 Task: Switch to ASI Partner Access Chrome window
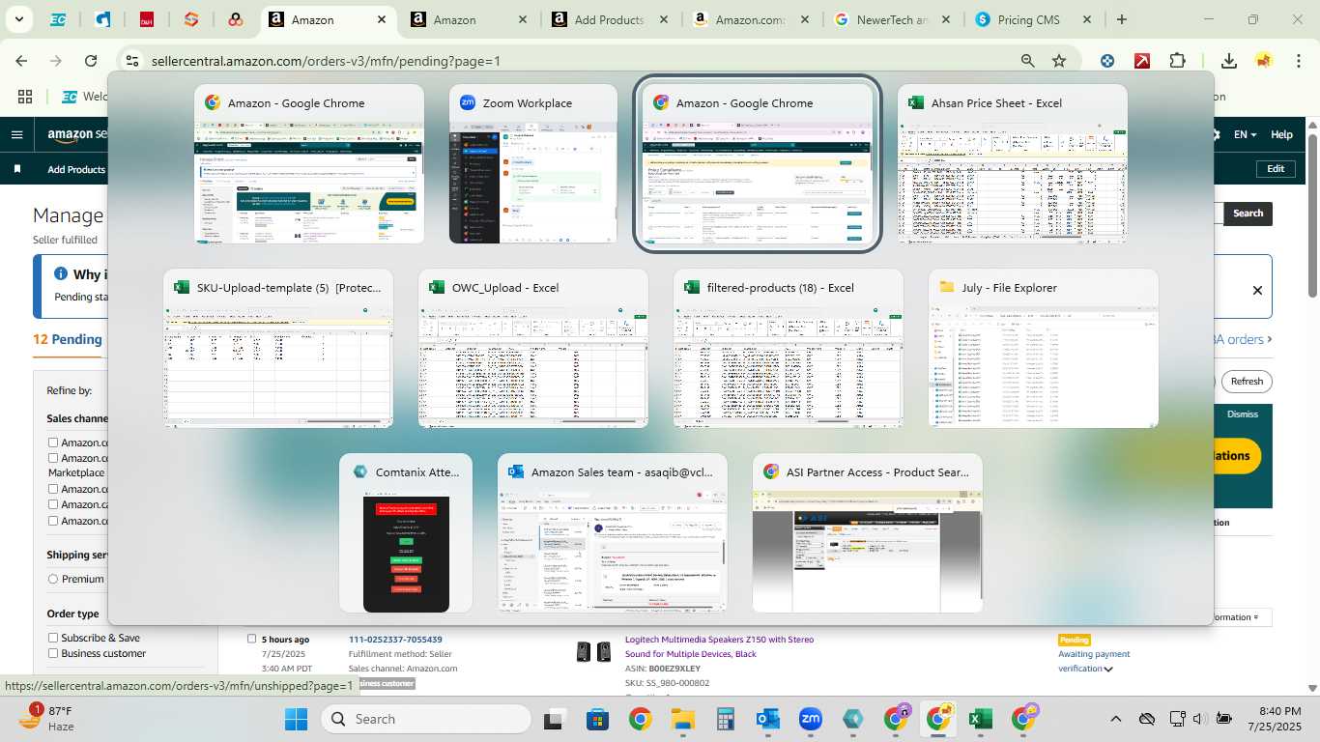[x=868, y=533]
